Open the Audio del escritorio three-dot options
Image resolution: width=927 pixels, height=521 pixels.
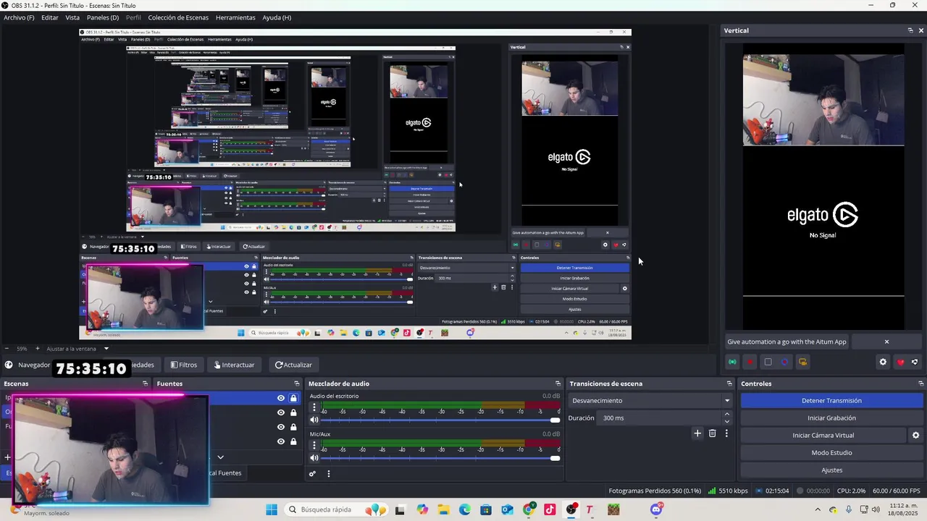coord(314,407)
